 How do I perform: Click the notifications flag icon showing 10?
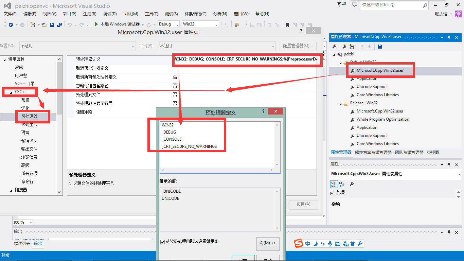pos(342,4)
